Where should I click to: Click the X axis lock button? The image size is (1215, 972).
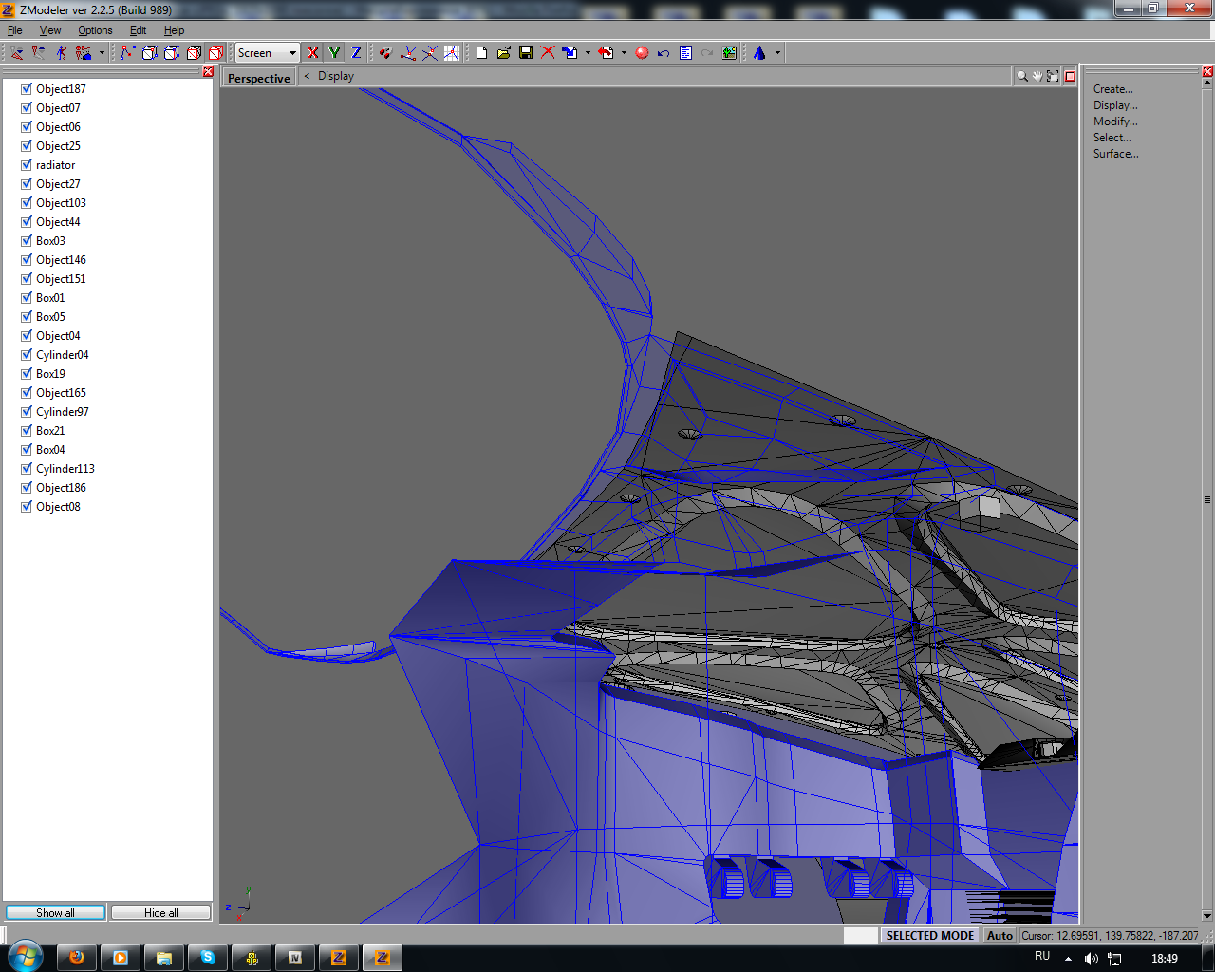point(313,53)
